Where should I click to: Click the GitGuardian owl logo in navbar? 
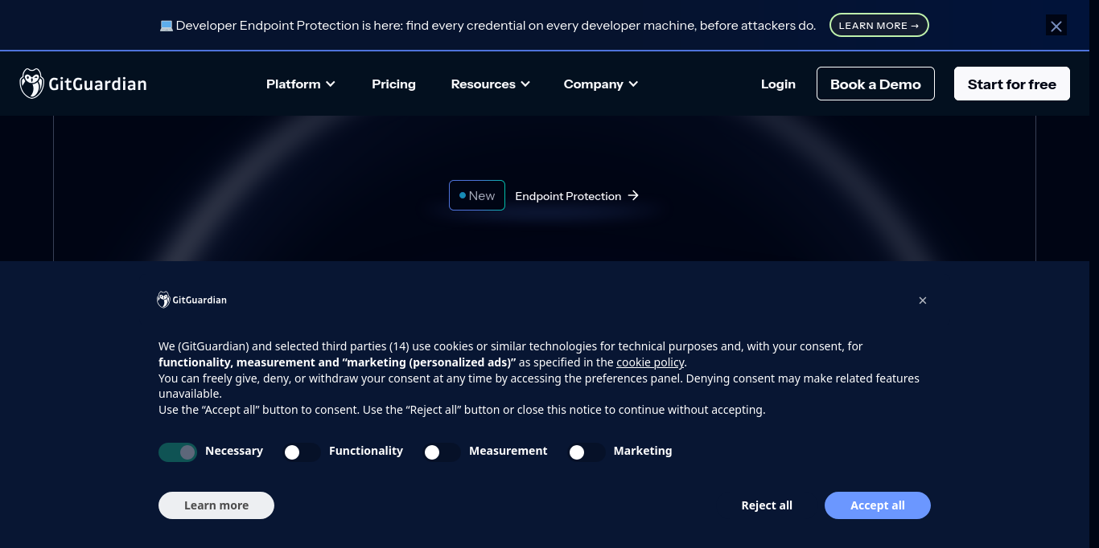pyautogui.click(x=32, y=84)
